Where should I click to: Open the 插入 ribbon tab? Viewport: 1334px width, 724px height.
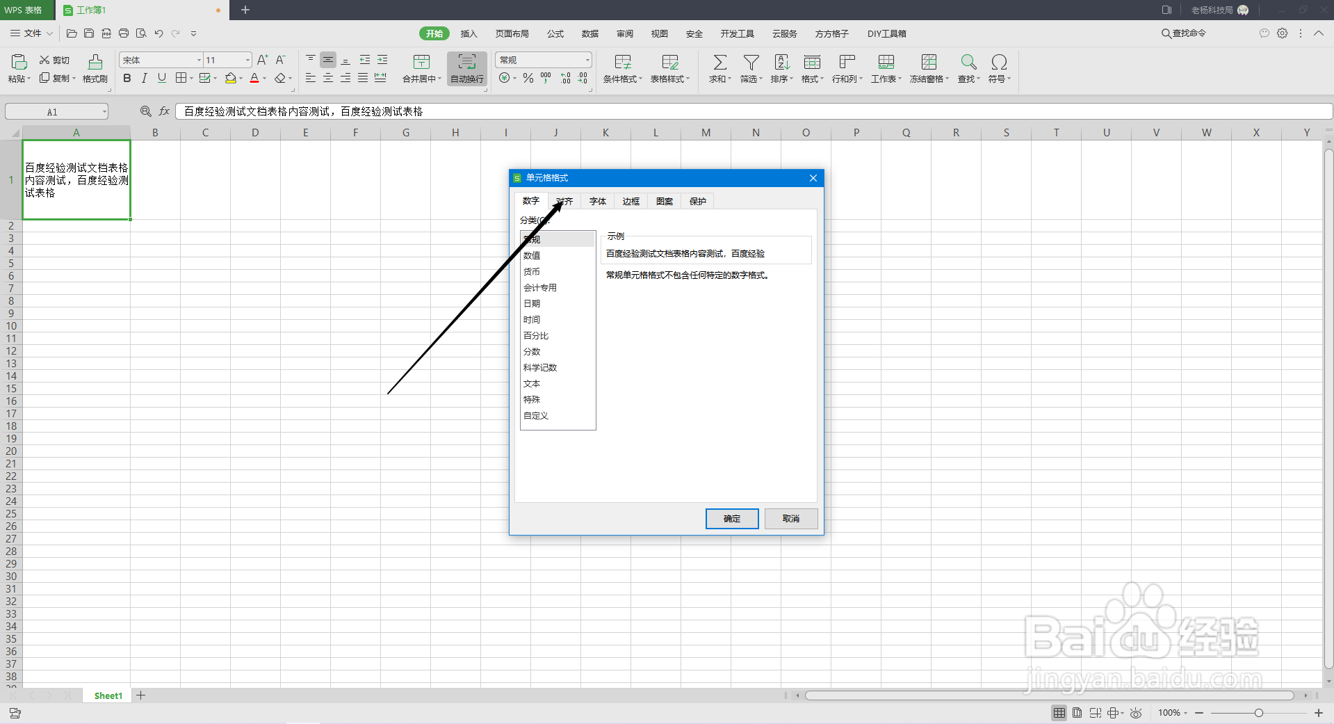[x=469, y=33]
